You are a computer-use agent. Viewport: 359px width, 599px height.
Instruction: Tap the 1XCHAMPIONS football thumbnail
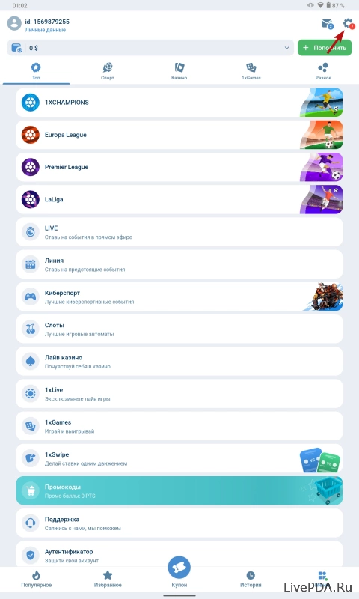tap(322, 103)
